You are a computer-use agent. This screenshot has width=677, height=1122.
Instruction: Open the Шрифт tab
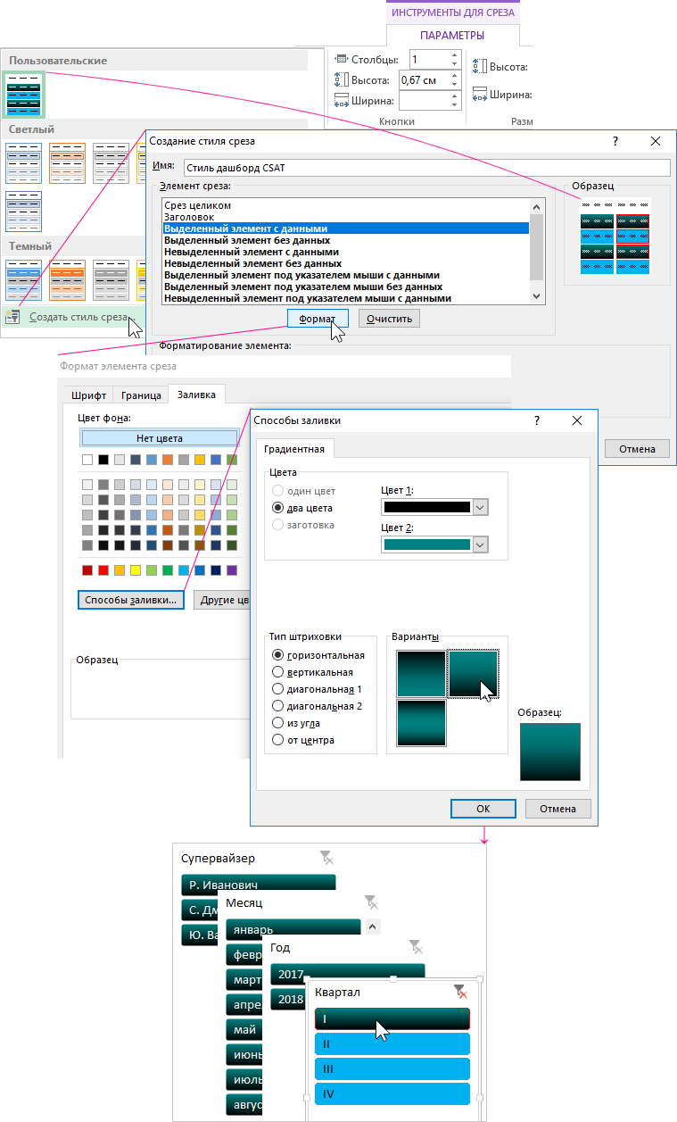[90, 395]
